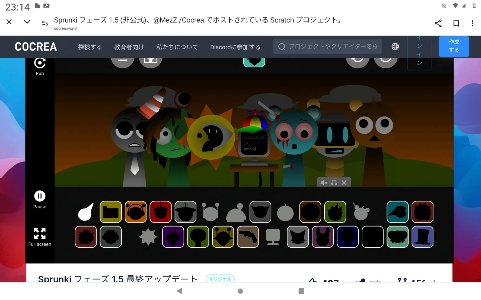The width and height of the screenshot is (481, 300).
Task: Select the brown round silhouette character icon
Action: click(x=310, y=212)
